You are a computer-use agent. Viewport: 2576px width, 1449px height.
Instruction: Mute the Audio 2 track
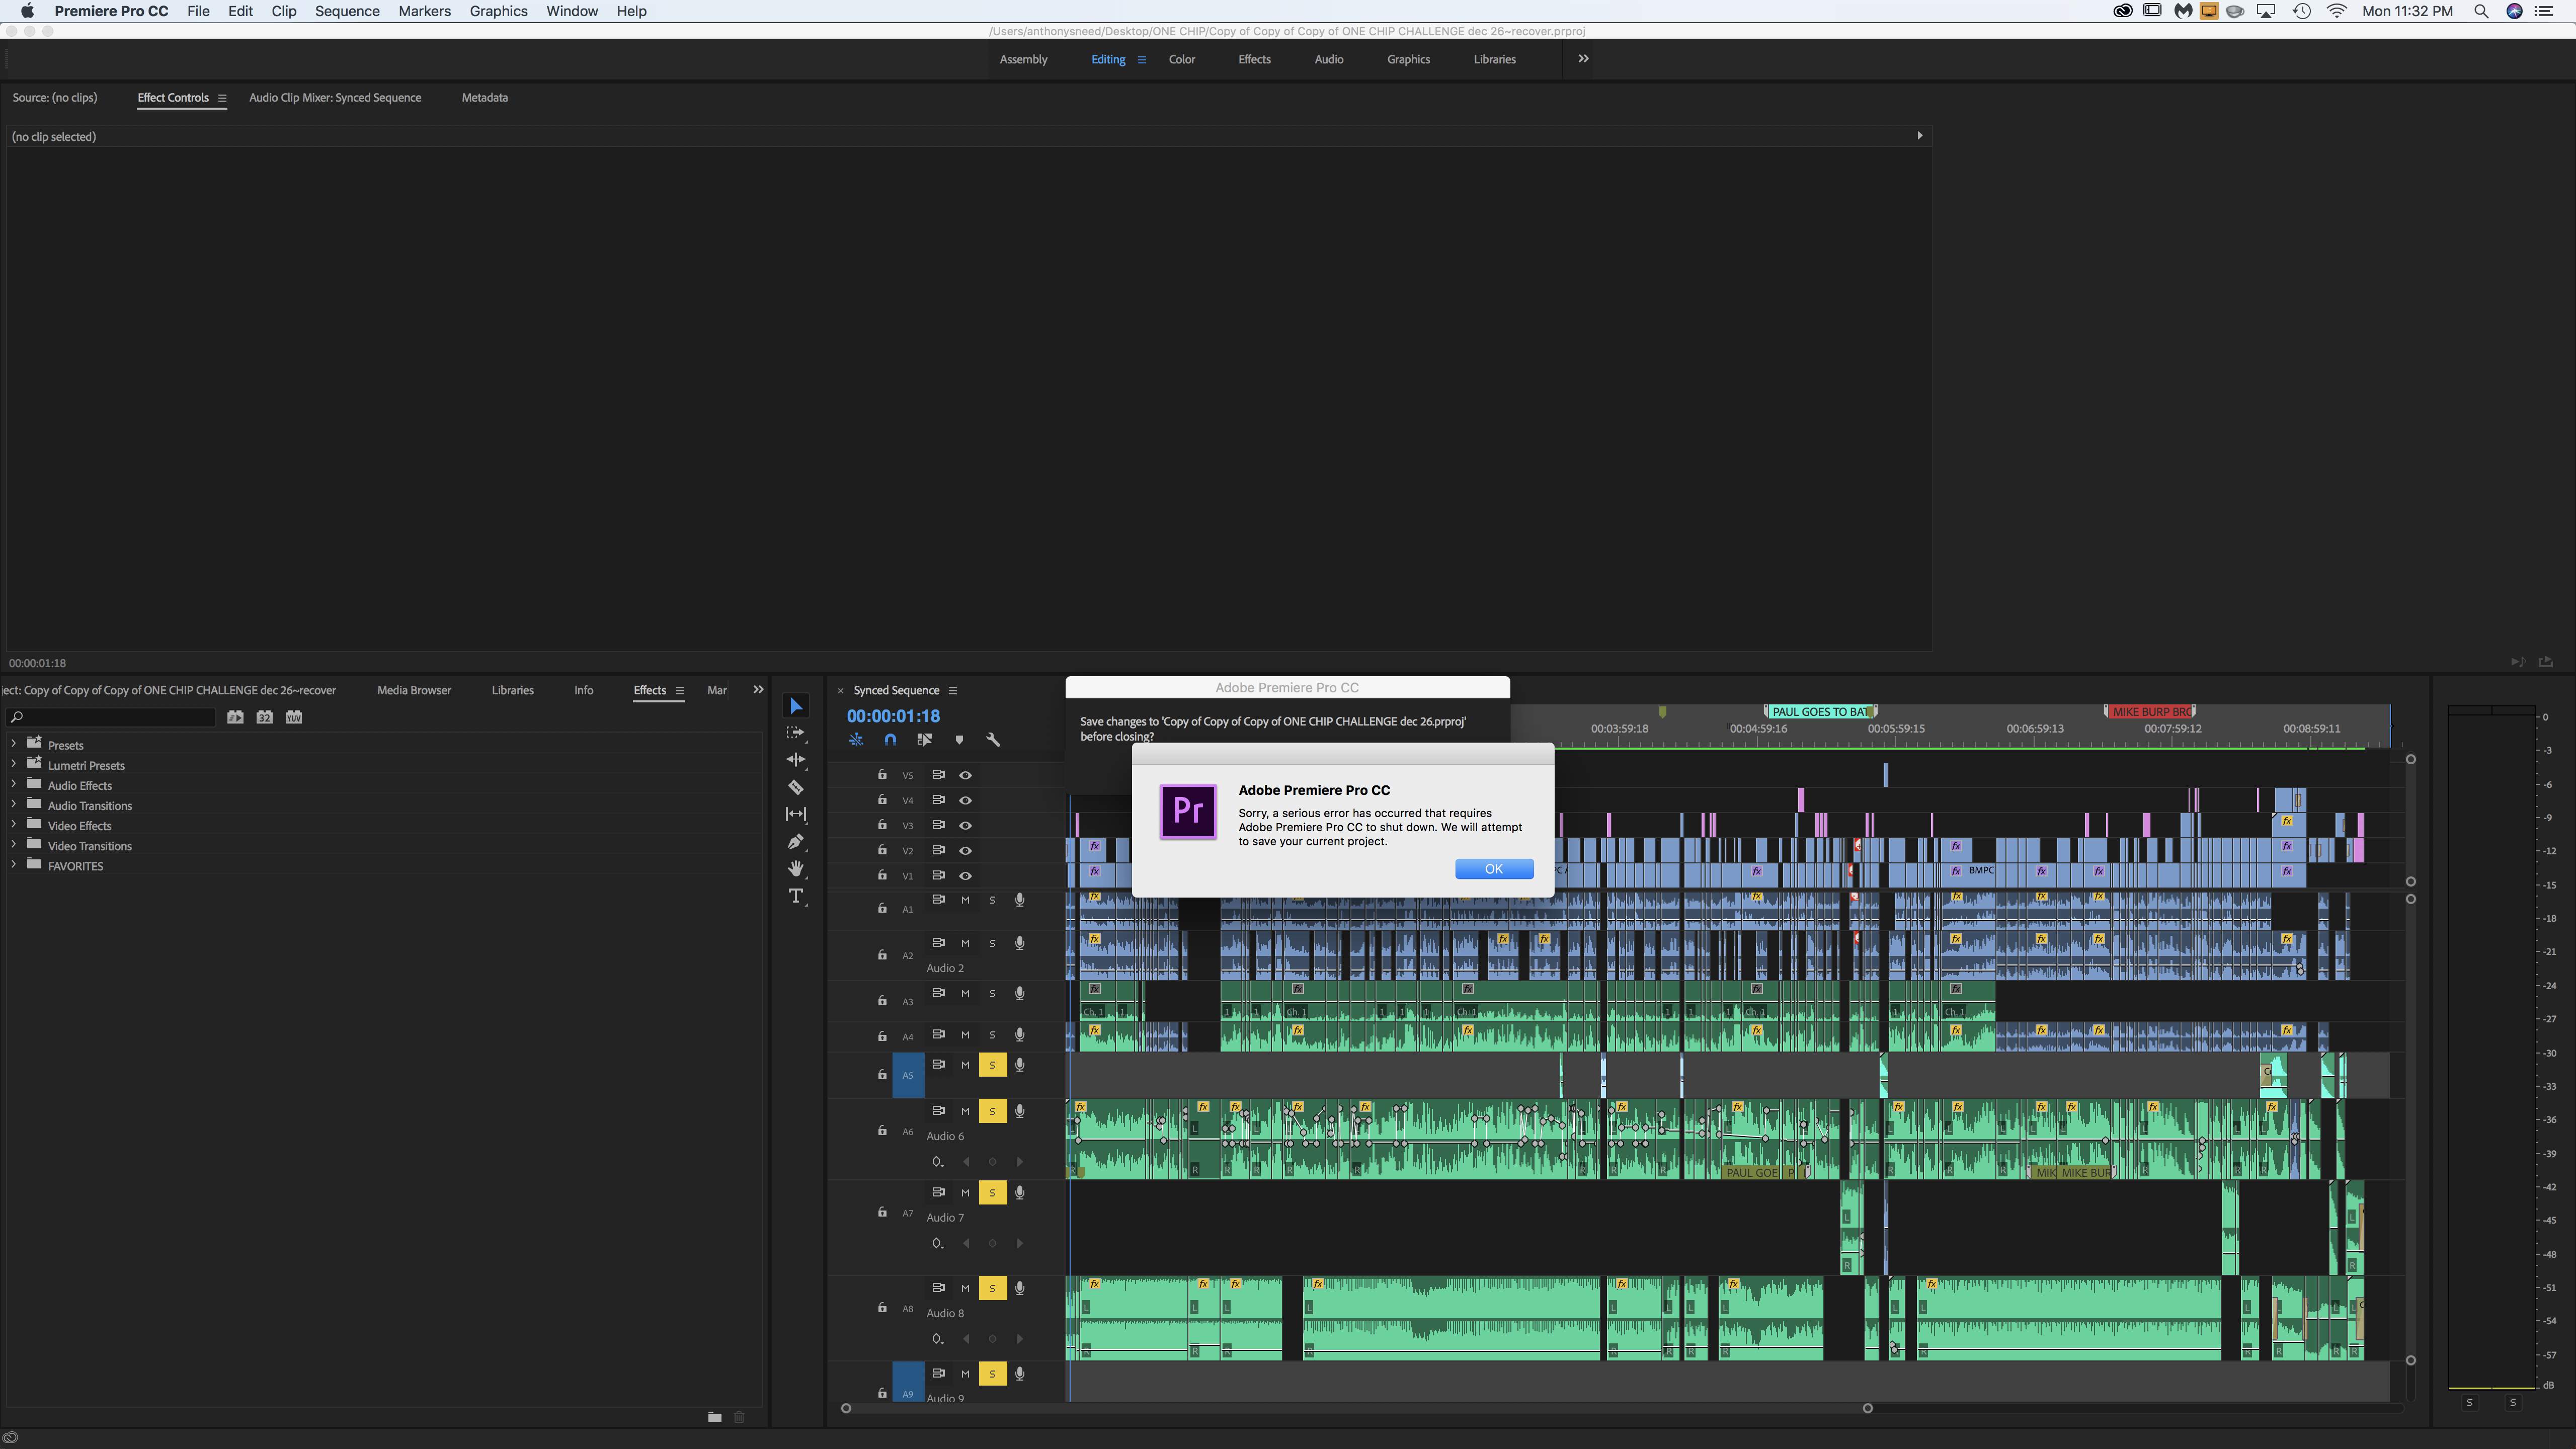[965, 943]
